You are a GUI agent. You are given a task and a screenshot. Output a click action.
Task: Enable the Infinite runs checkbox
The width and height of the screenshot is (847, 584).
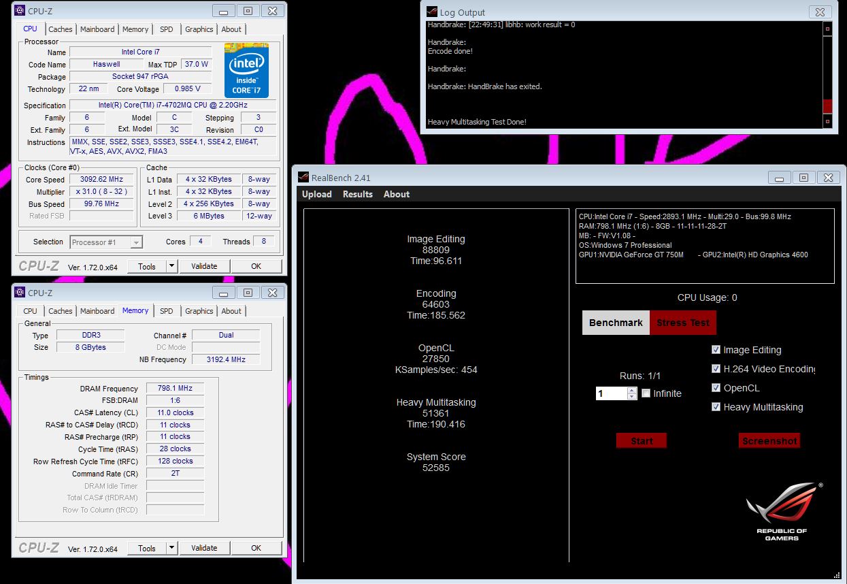coord(646,393)
